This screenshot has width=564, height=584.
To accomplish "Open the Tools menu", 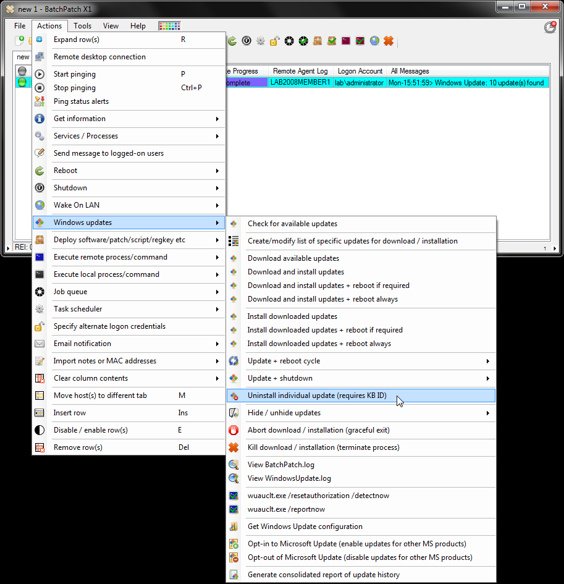I will pyautogui.click(x=82, y=26).
